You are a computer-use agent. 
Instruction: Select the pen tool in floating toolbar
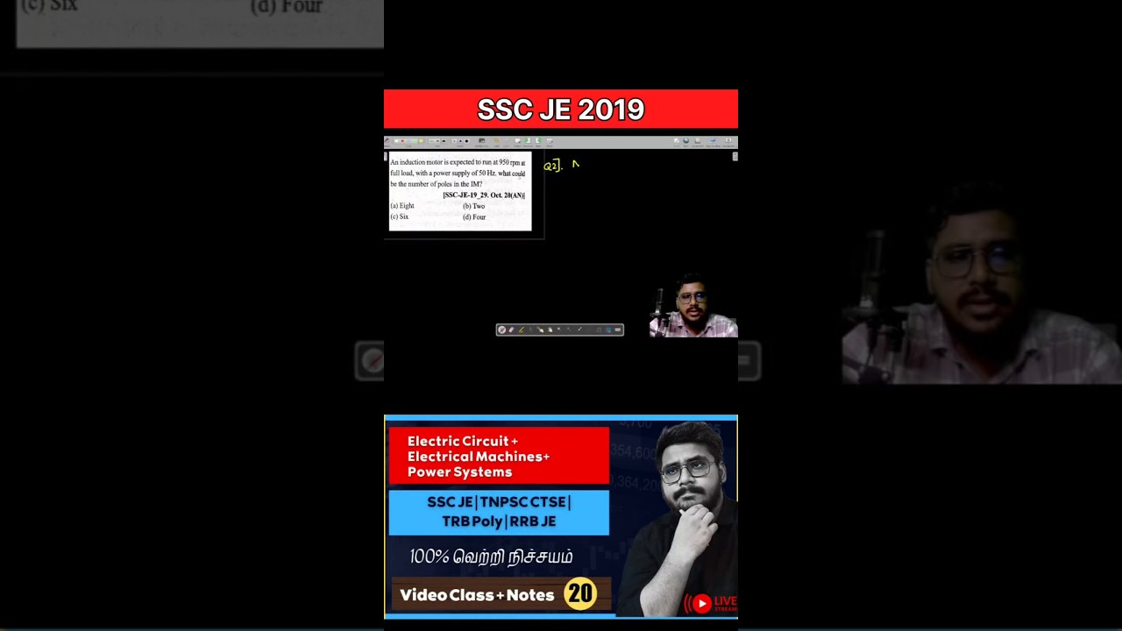click(x=501, y=330)
